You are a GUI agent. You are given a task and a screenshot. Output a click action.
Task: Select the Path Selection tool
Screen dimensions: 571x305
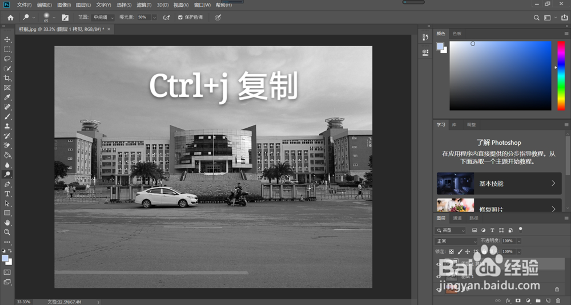click(x=7, y=204)
